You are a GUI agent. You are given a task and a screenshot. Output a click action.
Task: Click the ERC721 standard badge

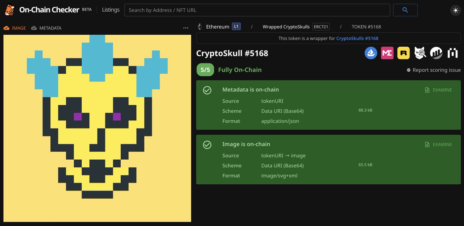(x=321, y=27)
